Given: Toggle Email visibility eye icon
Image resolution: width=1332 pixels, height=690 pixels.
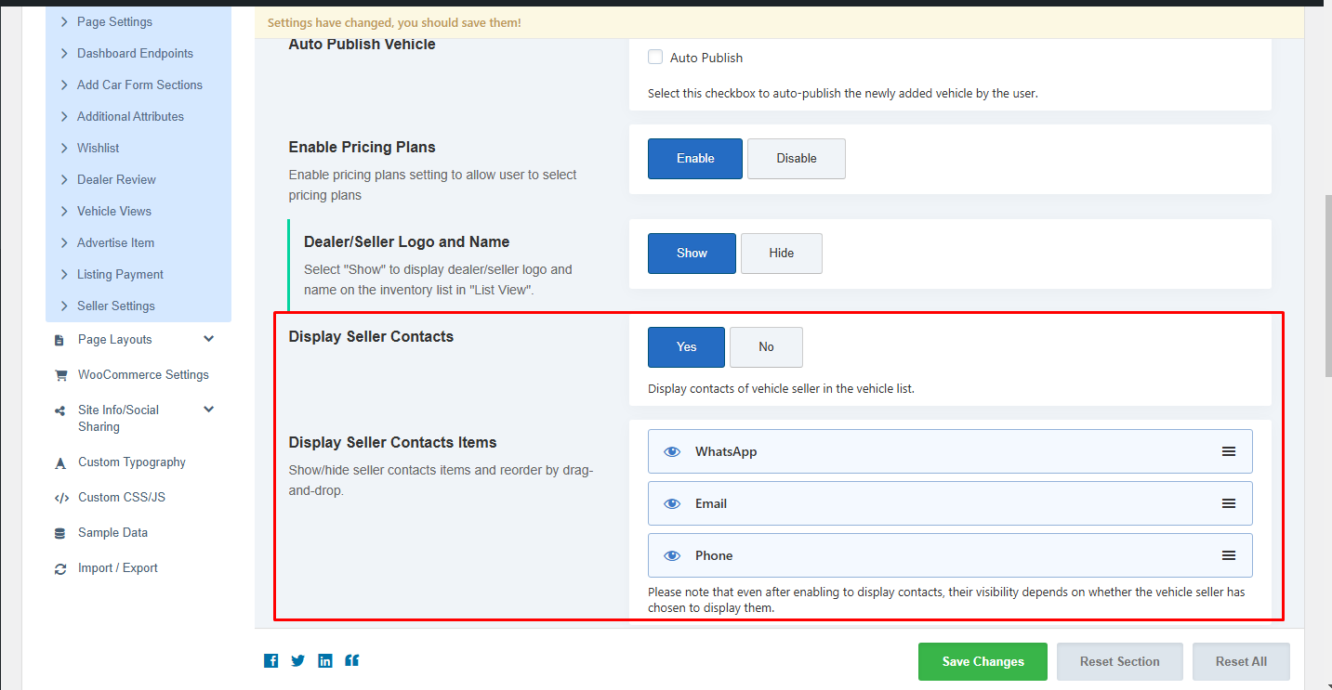Looking at the screenshot, I should pyautogui.click(x=672, y=503).
